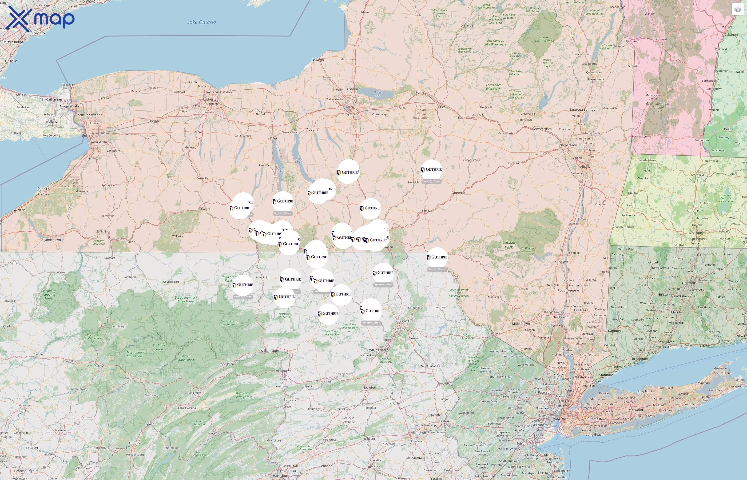The width and height of the screenshot is (747, 480).
Task: Select the Guthrie marker south of Syracuse
Action: click(x=348, y=172)
